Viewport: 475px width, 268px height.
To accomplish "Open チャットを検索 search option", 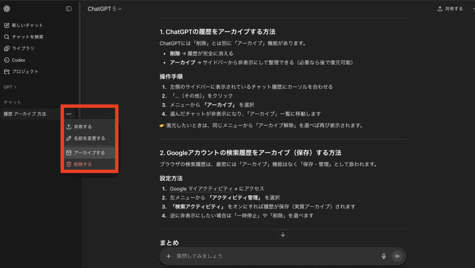I will (27, 37).
